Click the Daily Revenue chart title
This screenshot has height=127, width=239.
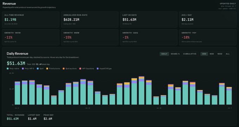click(17, 54)
